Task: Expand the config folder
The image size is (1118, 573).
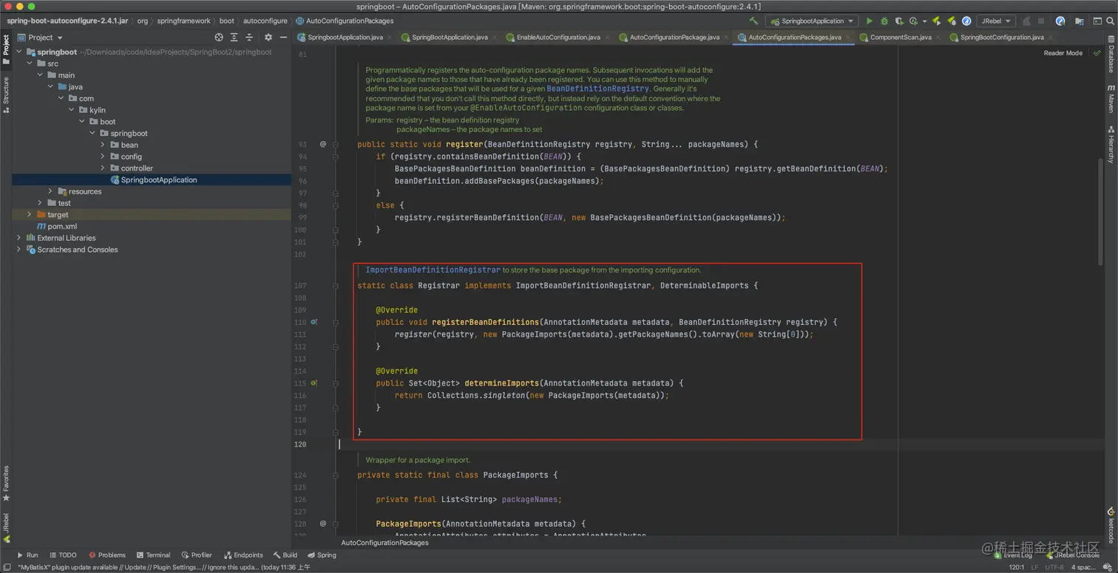Action: click(103, 157)
